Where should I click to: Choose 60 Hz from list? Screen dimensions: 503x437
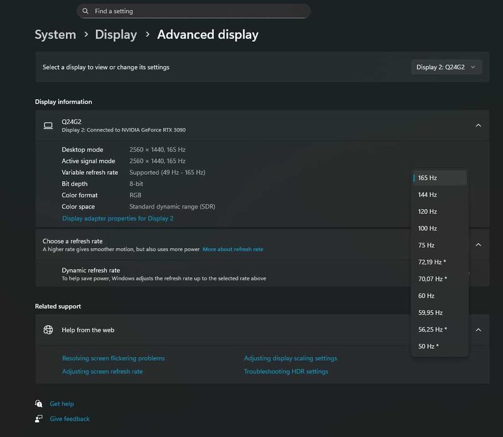click(x=439, y=296)
